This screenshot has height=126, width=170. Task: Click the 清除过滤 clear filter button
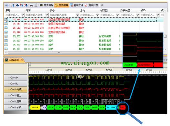[x=77, y=5]
